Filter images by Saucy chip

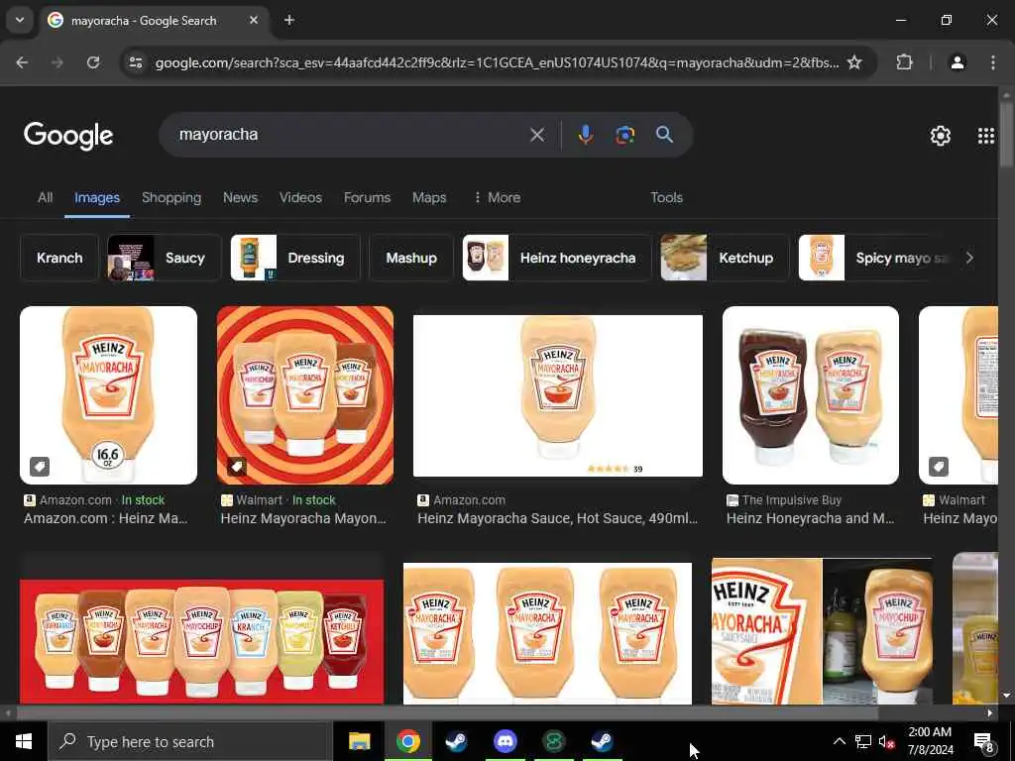click(165, 258)
